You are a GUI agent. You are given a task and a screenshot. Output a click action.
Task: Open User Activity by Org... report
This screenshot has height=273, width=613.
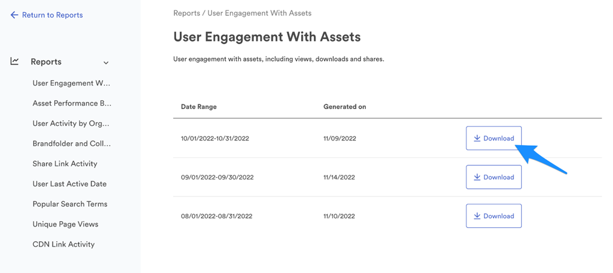pos(71,124)
